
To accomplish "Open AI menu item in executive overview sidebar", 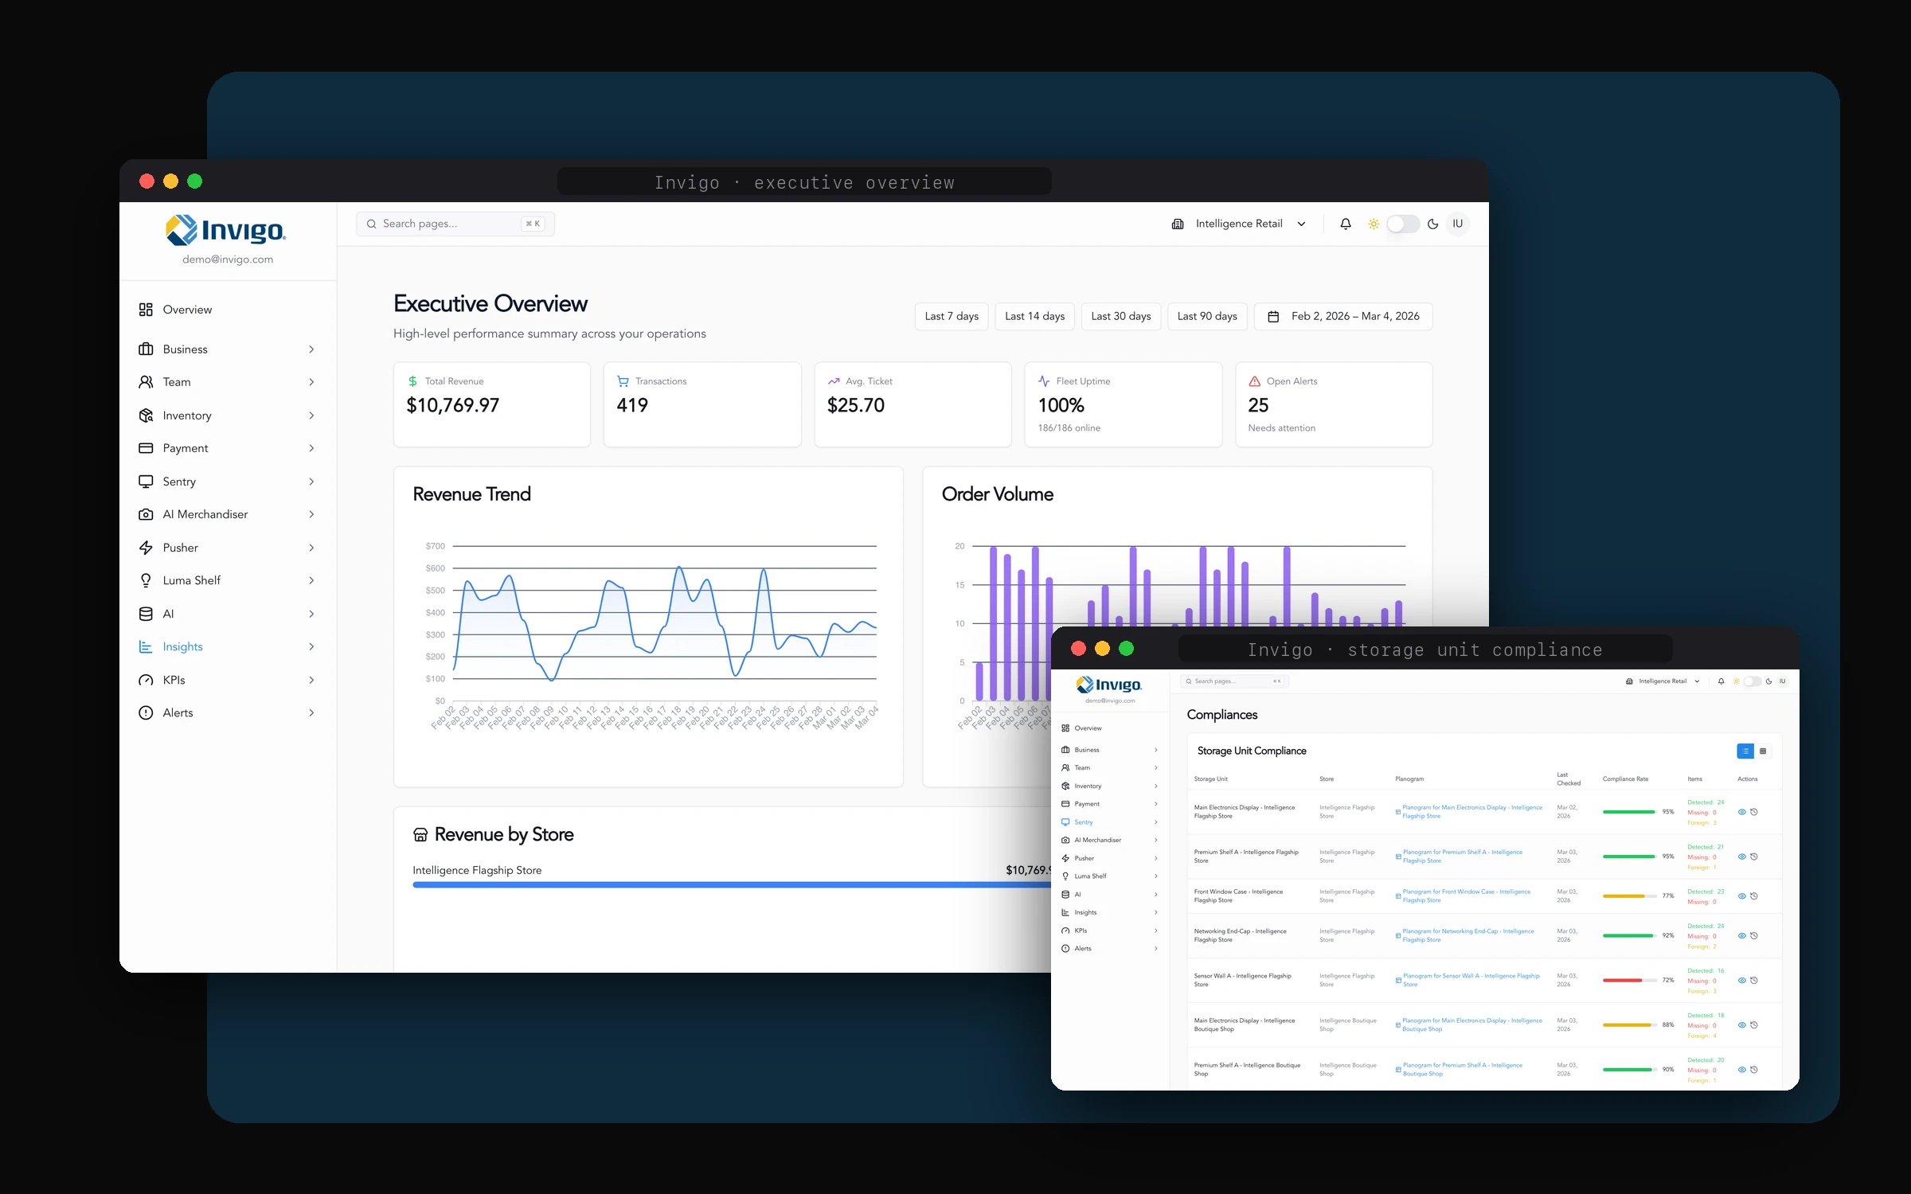I will 227,614.
